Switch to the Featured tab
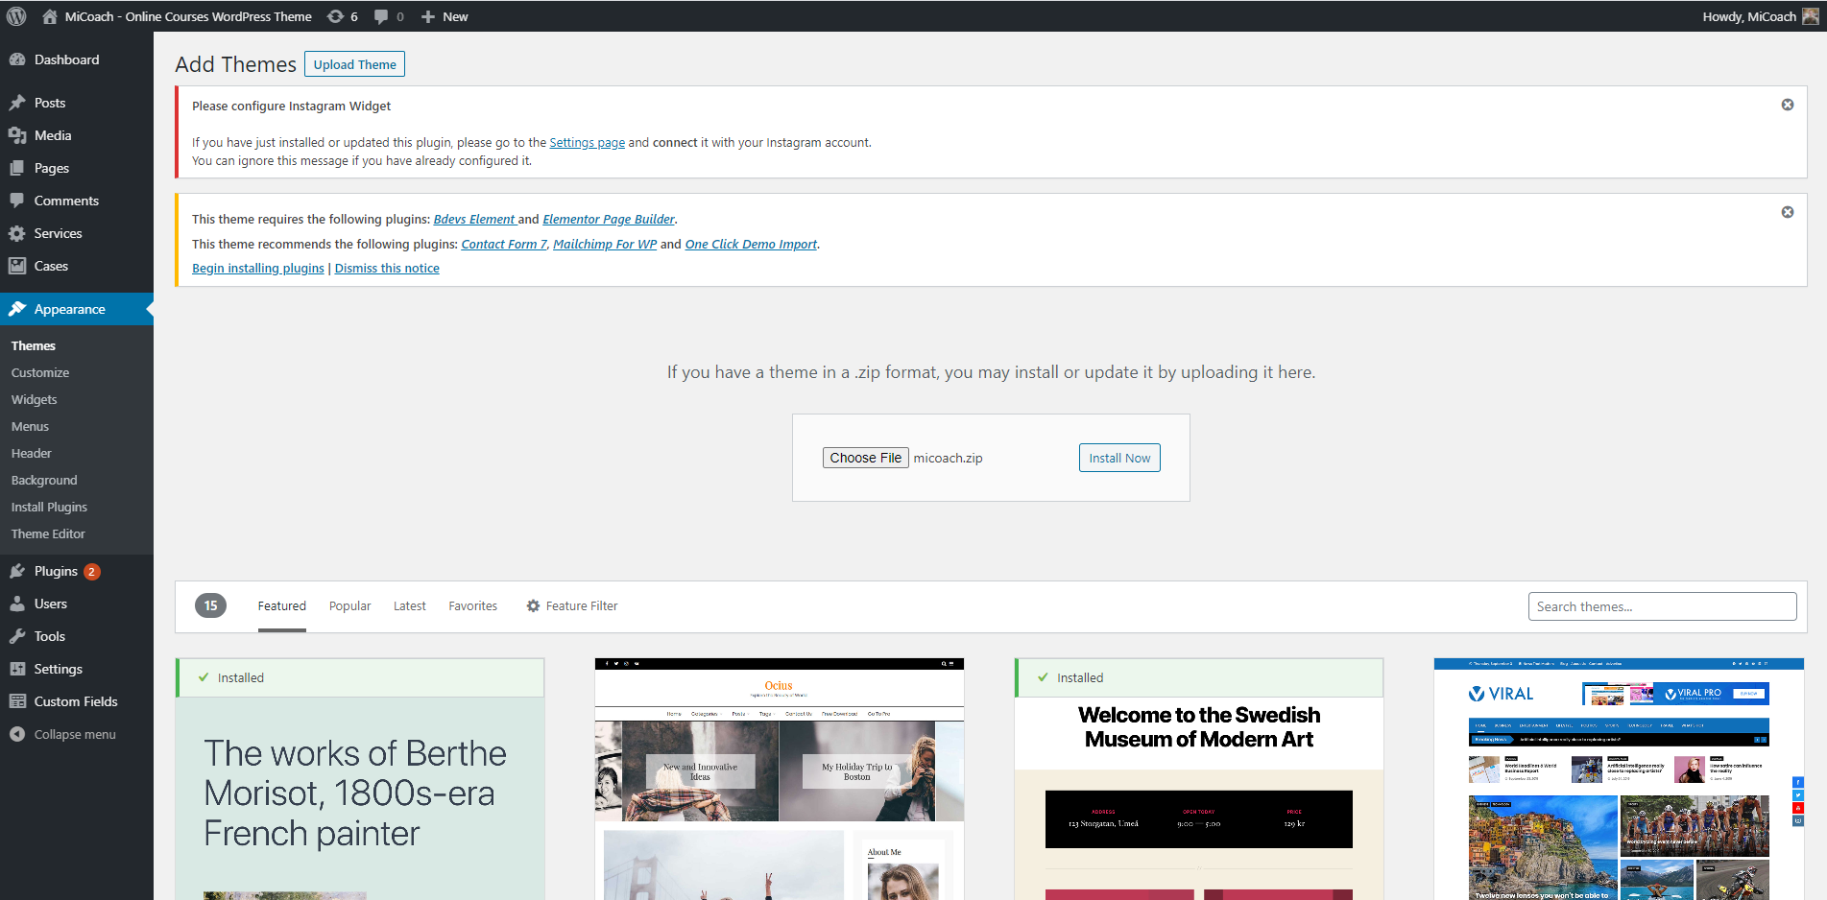This screenshot has height=900, width=1827. coord(281,605)
